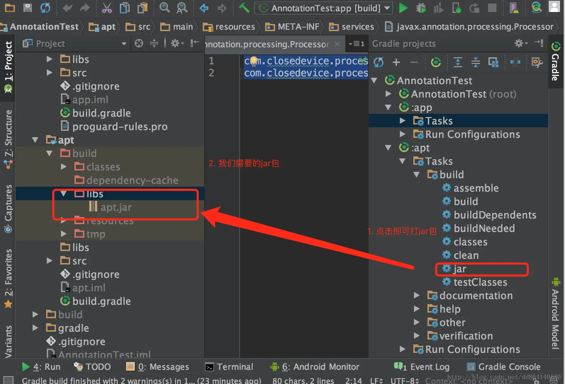
Task: Toggle the Android Model side panel
Action: pyautogui.click(x=555, y=313)
